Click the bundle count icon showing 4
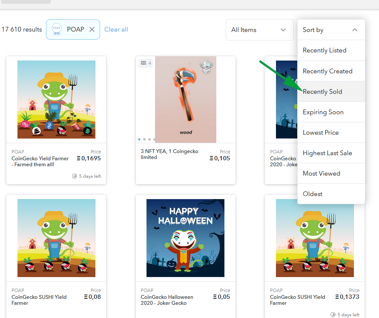The image size is (379, 318). 146,63
